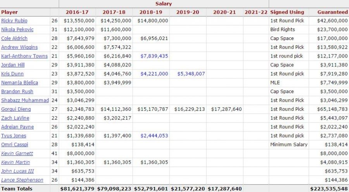Select Jordan Hill's $4,088,020 cell
Image resolution: width=349 pixels, height=192 pixels.
tap(117, 65)
